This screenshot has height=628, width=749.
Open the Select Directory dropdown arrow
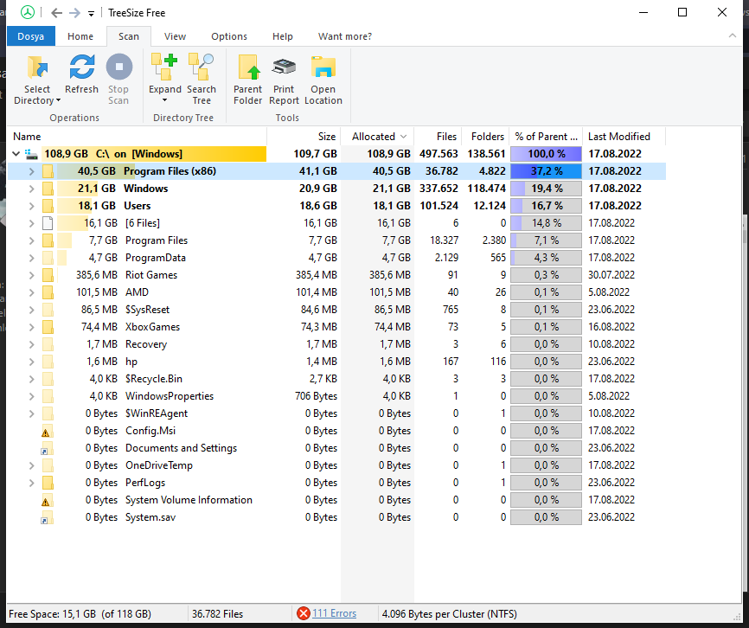click(x=58, y=100)
